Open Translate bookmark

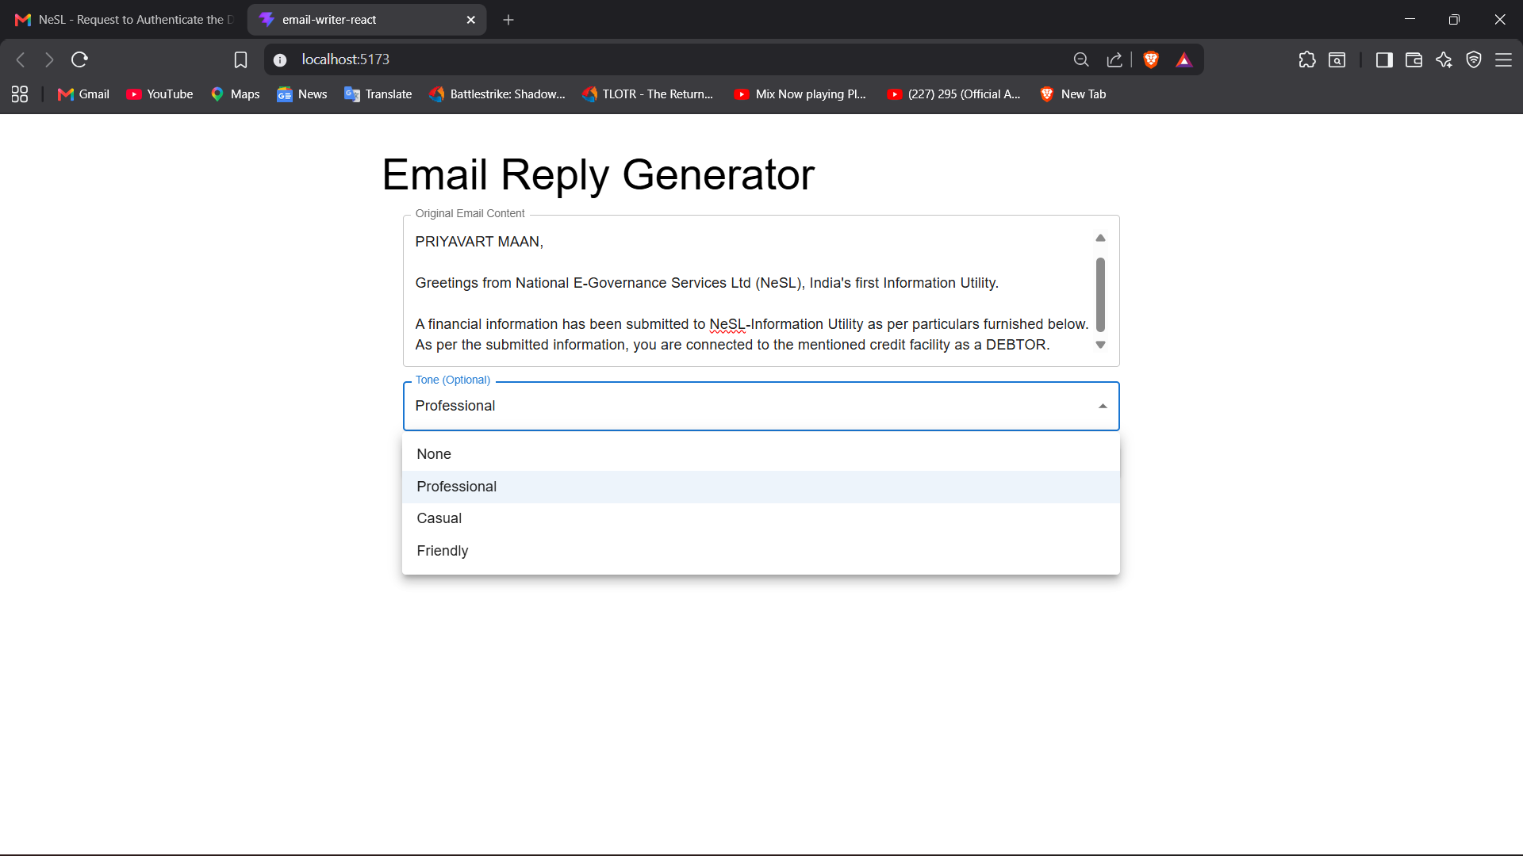(x=378, y=94)
